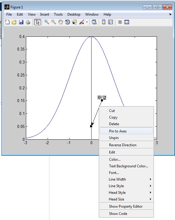
Task: Activate the Pan hand tool
Action: click(61, 22)
